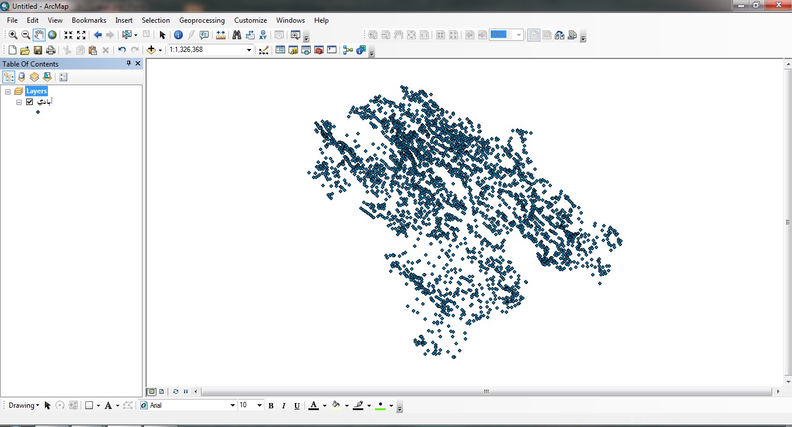The height and width of the screenshot is (427, 792).
Task: Open the Customize menu
Action: pyautogui.click(x=251, y=20)
